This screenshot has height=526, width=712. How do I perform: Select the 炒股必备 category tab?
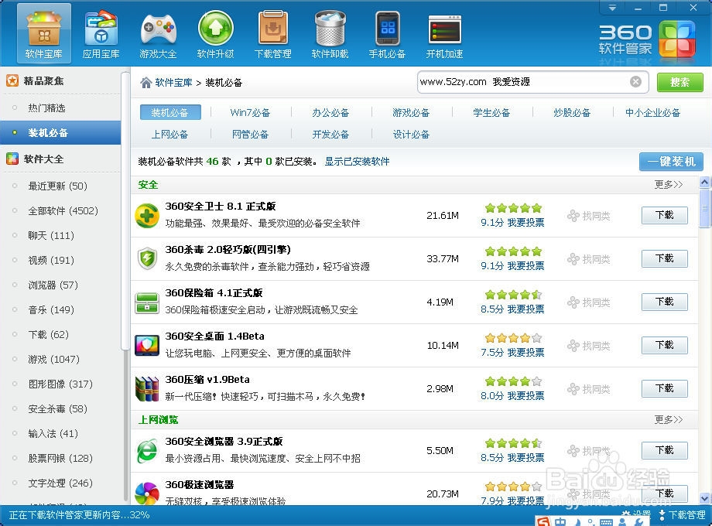pos(572,113)
